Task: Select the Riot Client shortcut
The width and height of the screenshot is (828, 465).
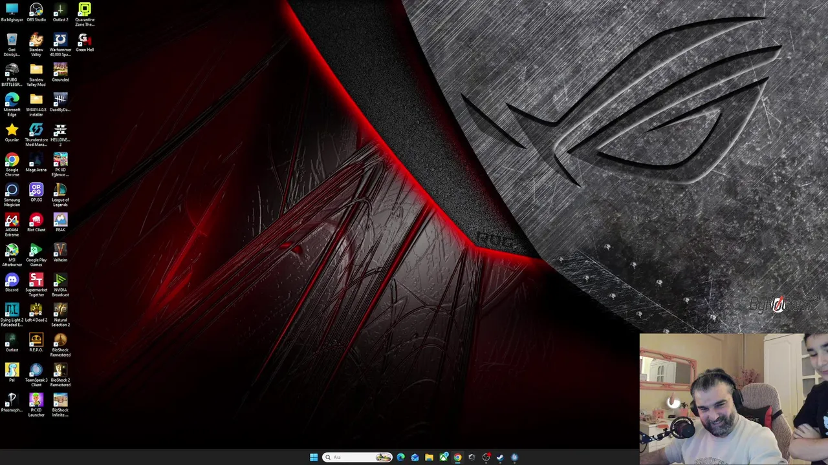Action: pos(36,223)
